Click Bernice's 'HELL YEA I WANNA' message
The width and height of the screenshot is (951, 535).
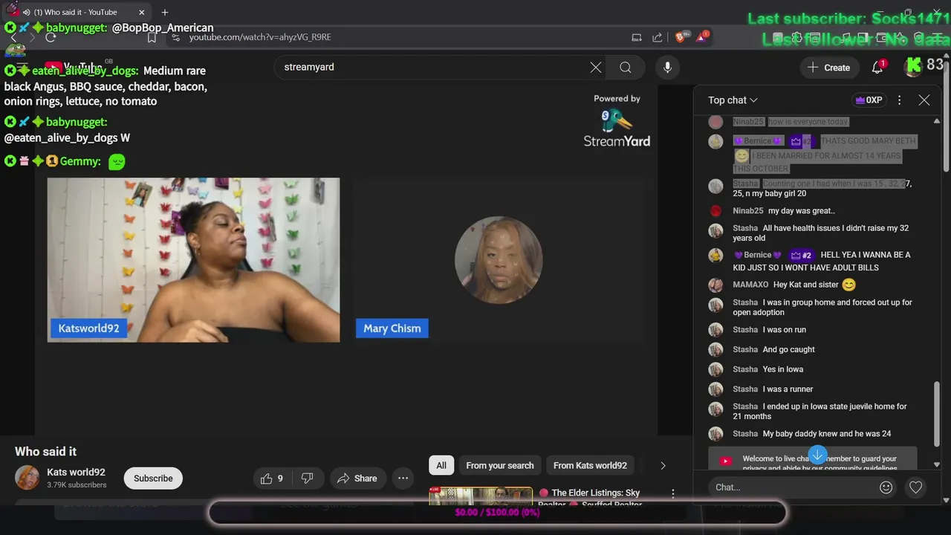pyautogui.click(x=821, y=261)
